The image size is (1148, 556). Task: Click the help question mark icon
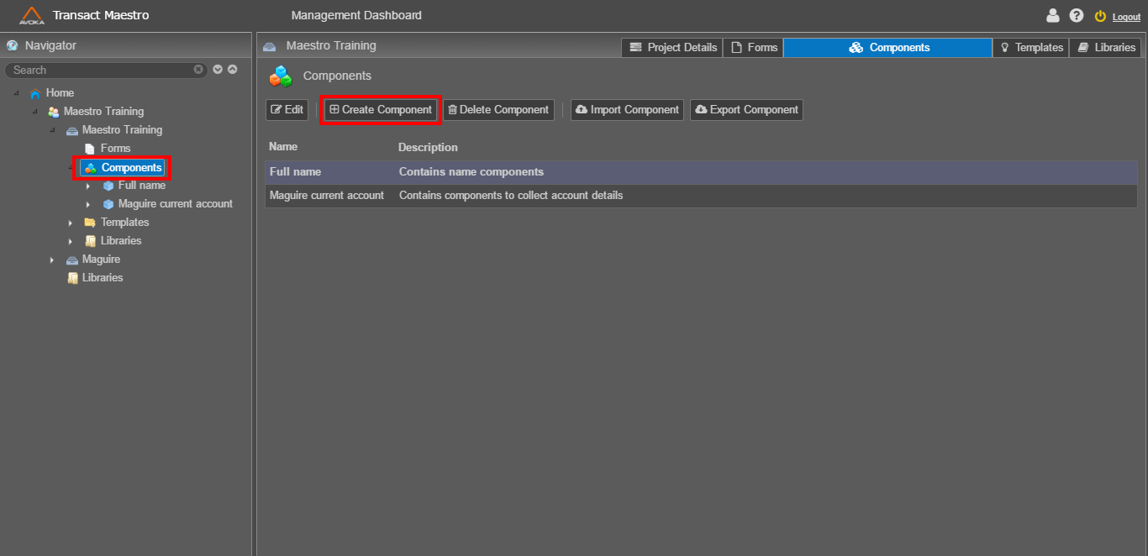click(x=1077, y=15)
